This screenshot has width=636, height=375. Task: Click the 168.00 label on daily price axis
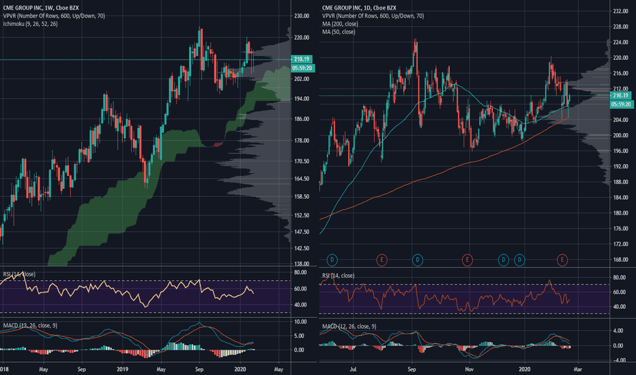tap(620, 260)
